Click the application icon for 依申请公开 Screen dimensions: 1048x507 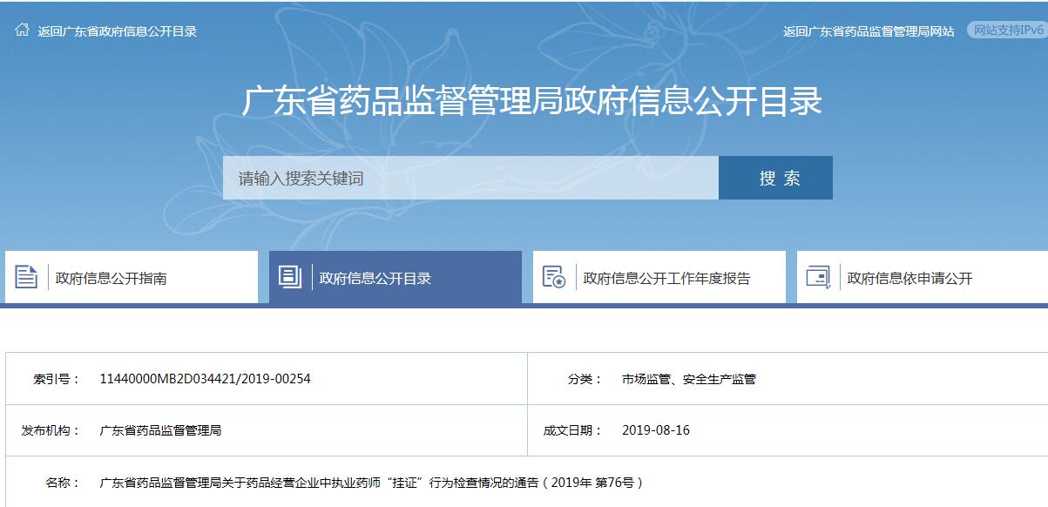(818, 277)
